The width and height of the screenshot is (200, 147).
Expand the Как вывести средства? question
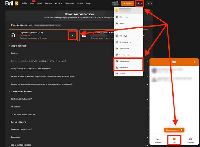pyautogui.click(x=21, y=129)
